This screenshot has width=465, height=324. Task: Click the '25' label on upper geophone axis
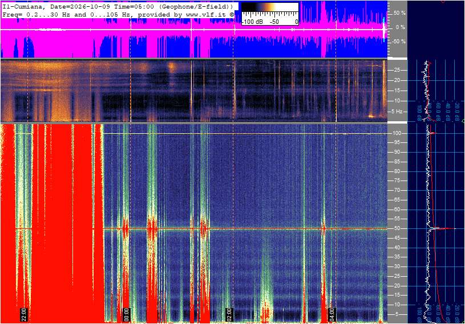tap(397, 70)
